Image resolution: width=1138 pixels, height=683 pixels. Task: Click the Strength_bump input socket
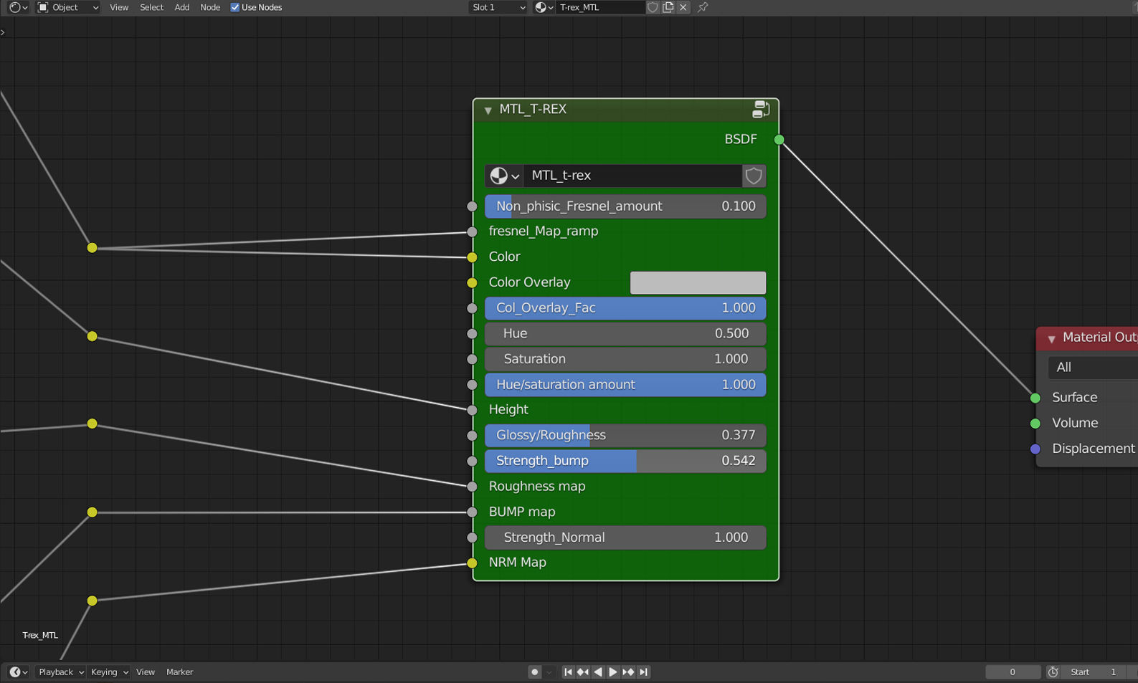coord(472,462)
